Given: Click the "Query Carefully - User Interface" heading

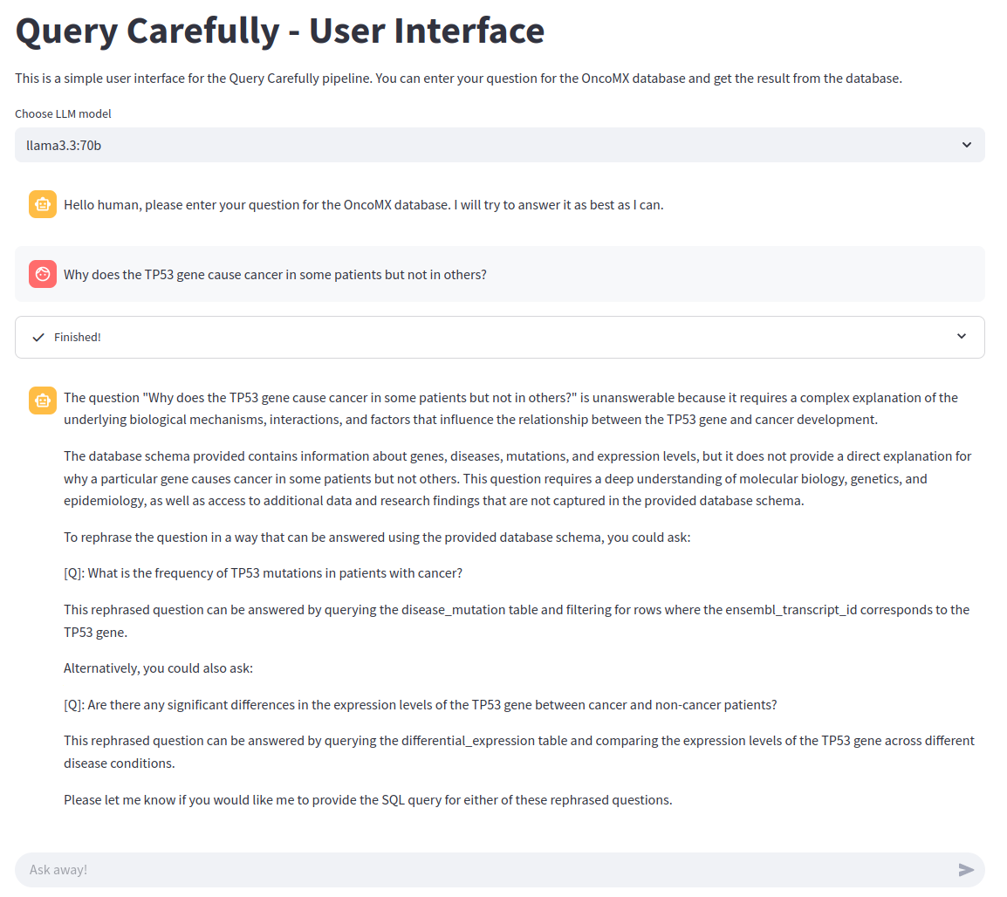Looking at the screenshot, I should click(x=280, y=31).
